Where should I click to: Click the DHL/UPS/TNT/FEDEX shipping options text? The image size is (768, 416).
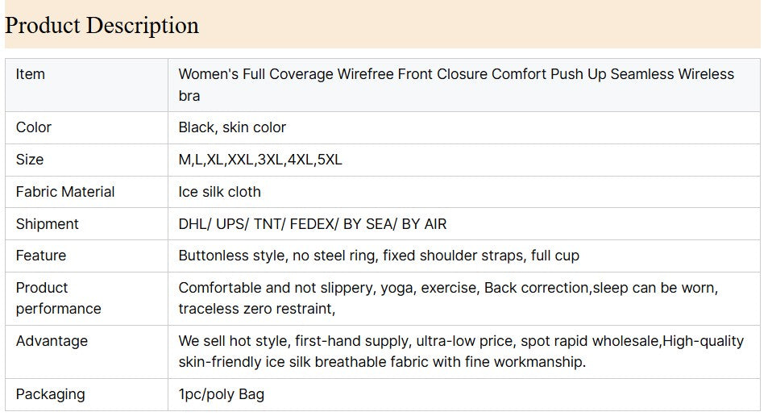tap(313, 224)
